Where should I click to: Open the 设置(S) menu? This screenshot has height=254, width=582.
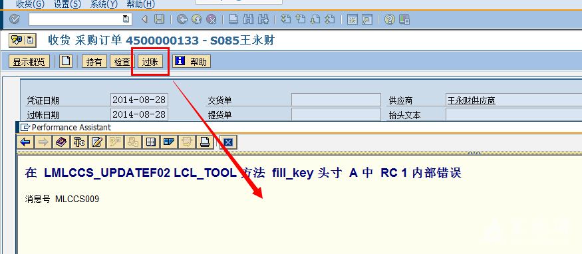pos(67,5)
